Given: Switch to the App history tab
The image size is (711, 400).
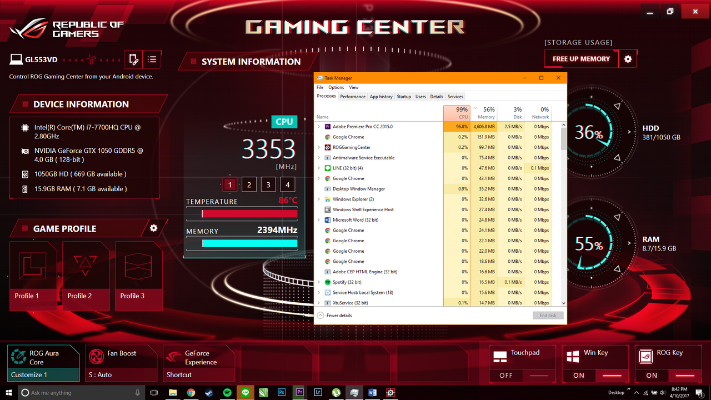Looking at the screenshot, I should [381, 97].
